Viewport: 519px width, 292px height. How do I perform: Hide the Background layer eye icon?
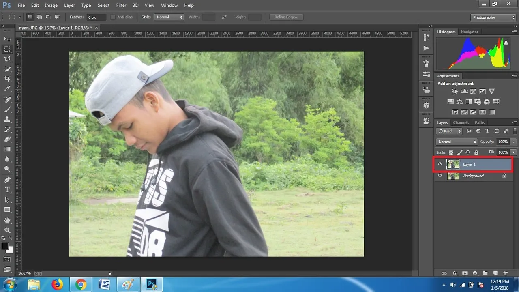click(x=440, y=176)
